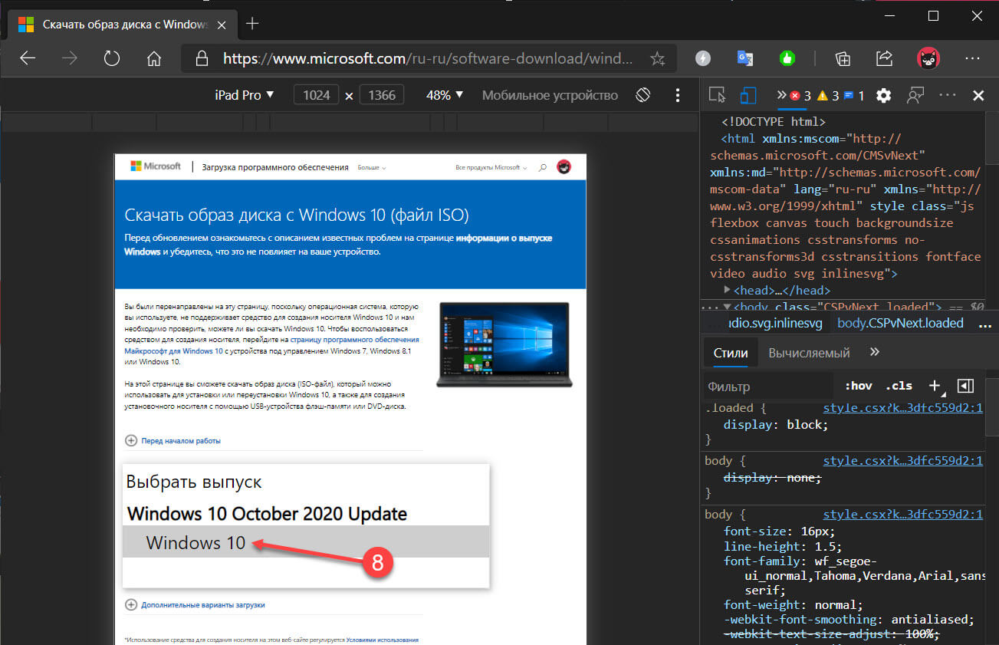Viewport: 999px width, 645px height.
Task: Open the Условиями использования link
Action: (382, 640)
